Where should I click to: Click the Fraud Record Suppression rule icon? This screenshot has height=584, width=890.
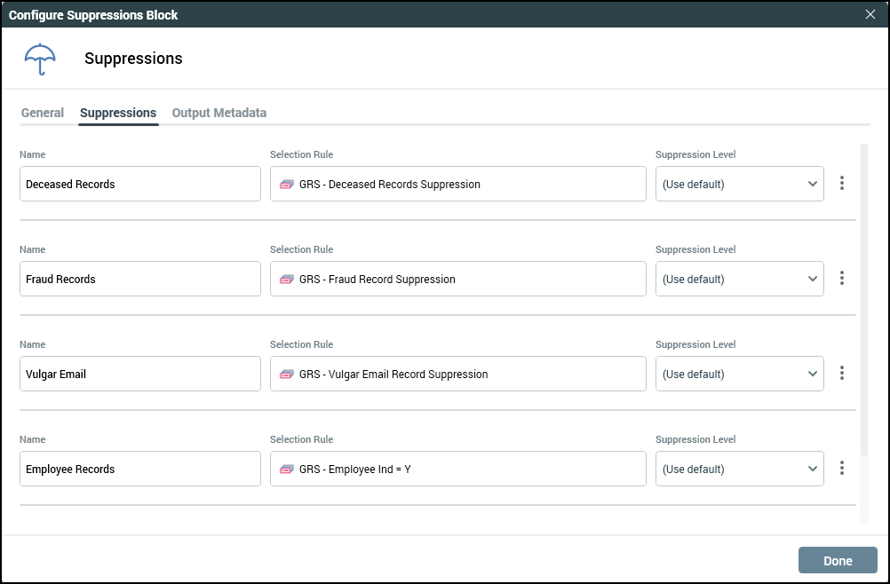(286, 280)
